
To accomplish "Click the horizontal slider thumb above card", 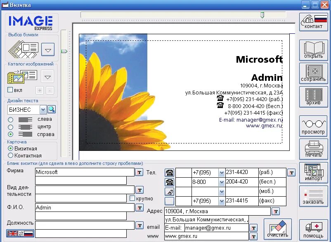I will (x=262, y=15).
